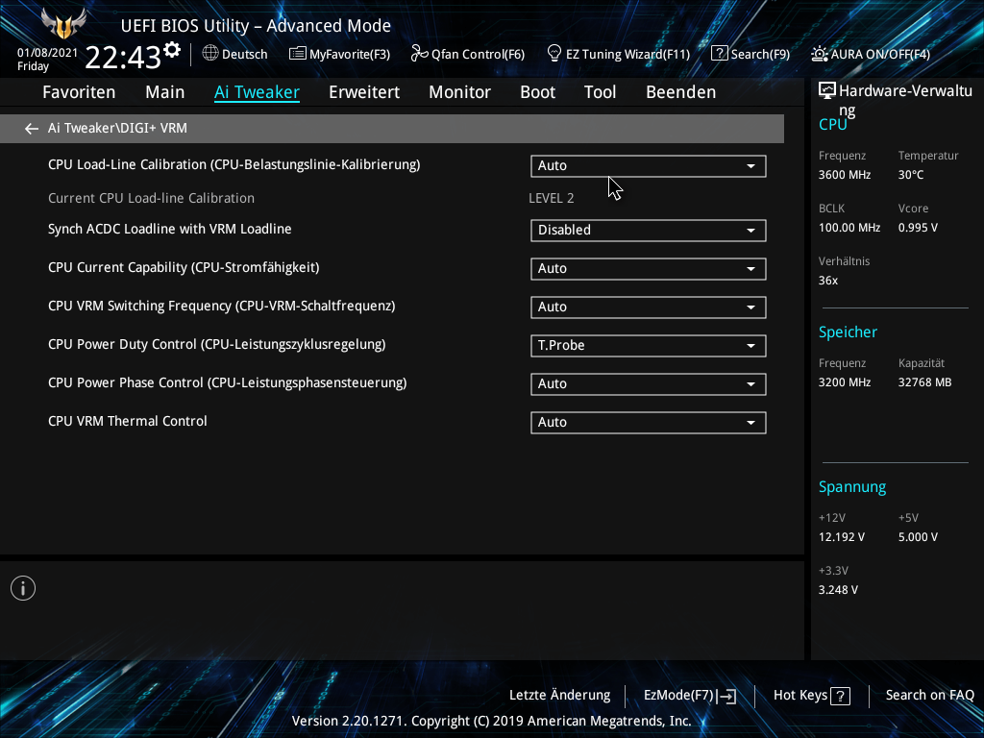Screen dimensions: 984x738
Task: Open the Tool tab
Action: point(600,92)
